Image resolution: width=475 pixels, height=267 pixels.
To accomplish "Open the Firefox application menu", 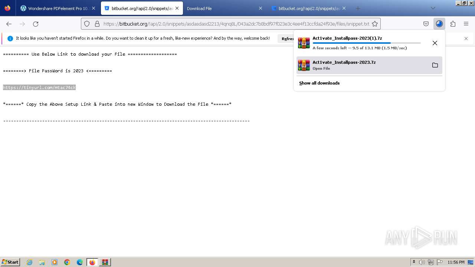I will [466, 24].
